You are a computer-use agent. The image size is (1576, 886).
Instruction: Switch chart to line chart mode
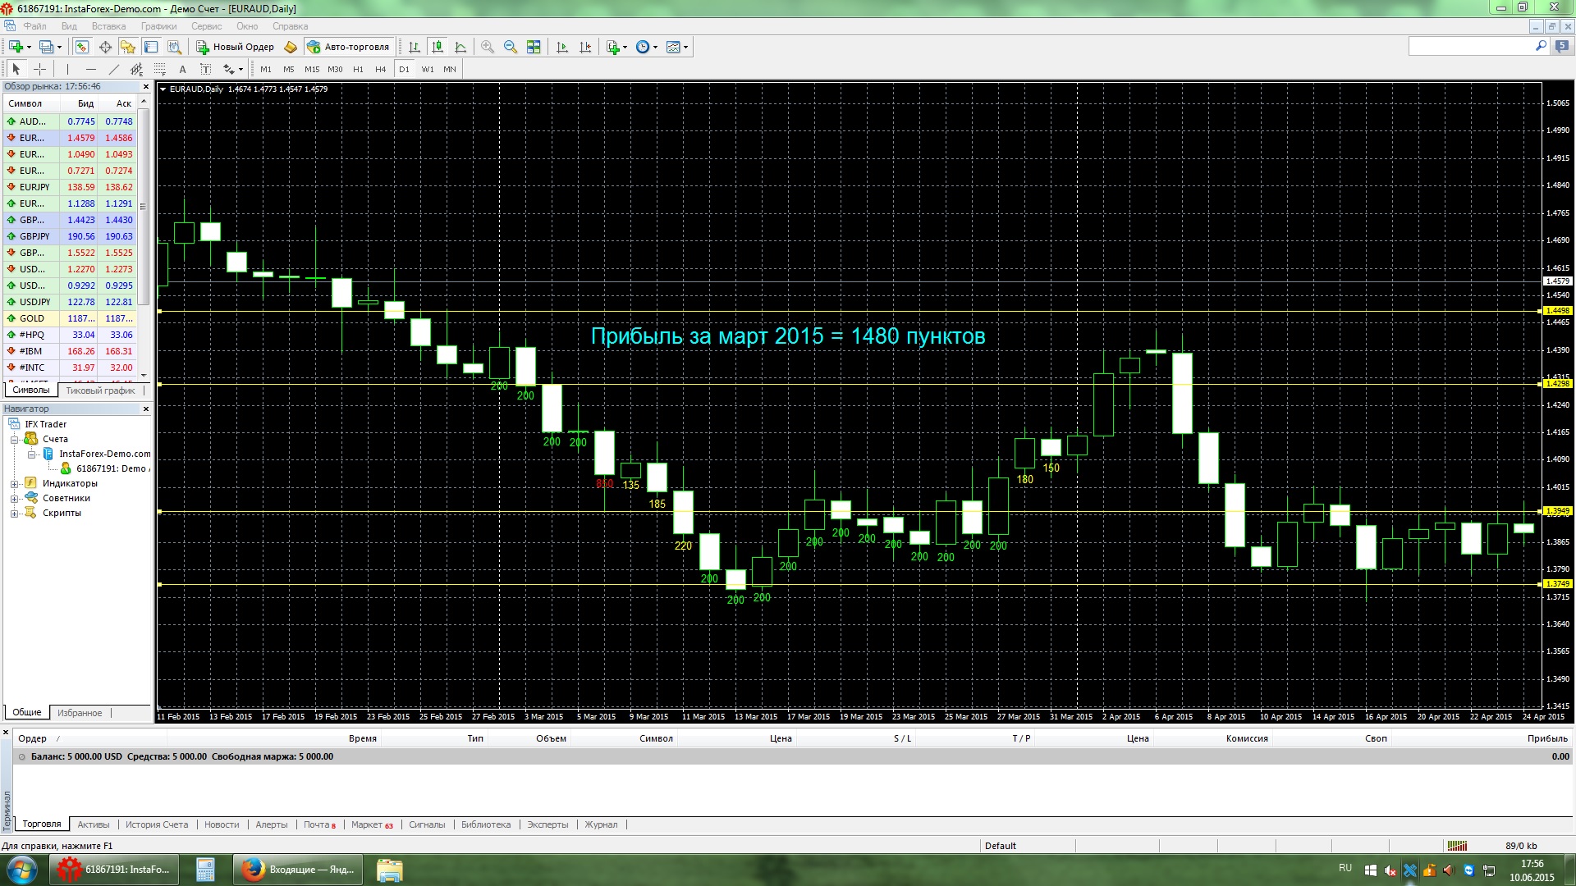click(x=460, y=47)
